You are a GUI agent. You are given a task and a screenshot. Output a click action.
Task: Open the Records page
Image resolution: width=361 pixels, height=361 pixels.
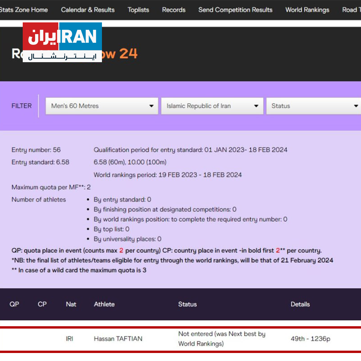point(173,10)
